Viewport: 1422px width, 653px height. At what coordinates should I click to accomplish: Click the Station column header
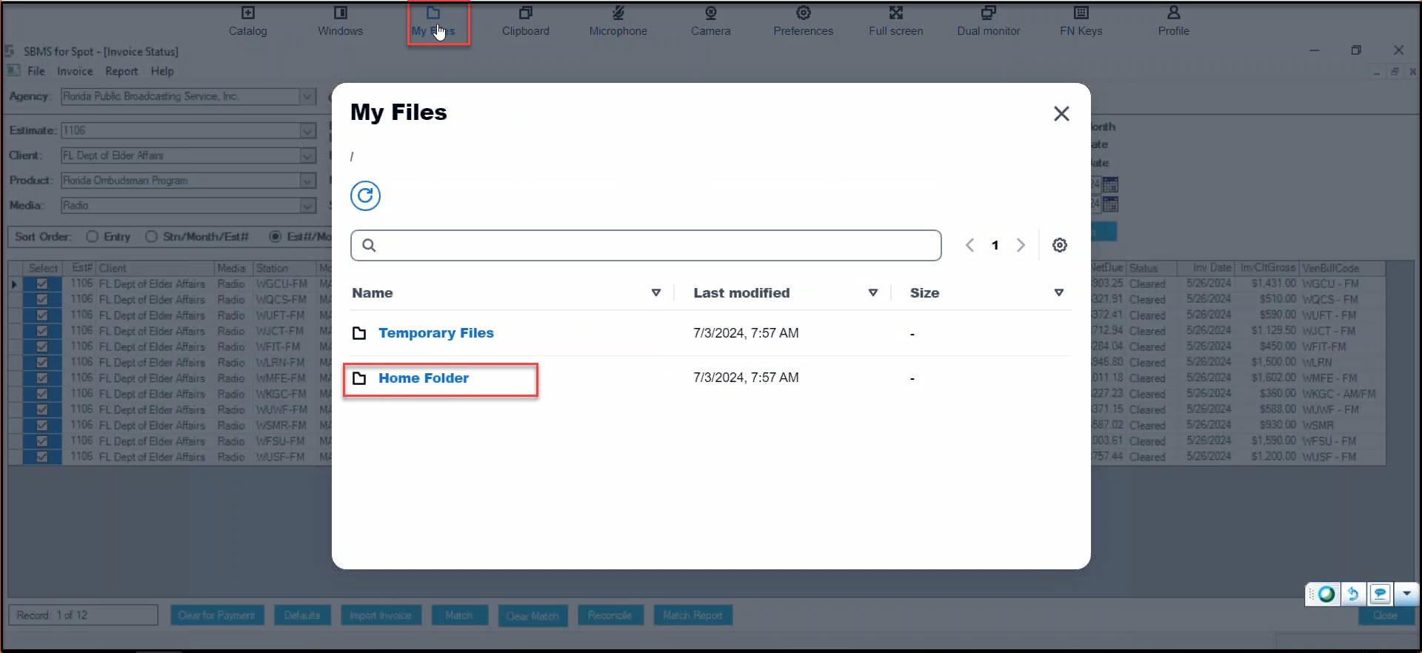pos(284,268)
